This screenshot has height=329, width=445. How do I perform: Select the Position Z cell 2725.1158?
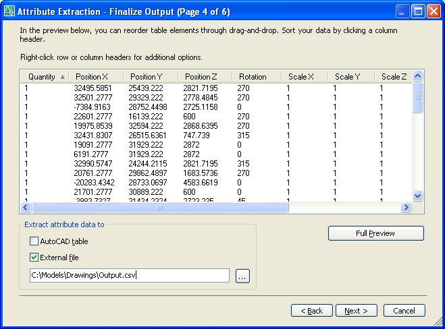(x=201, y=107)
